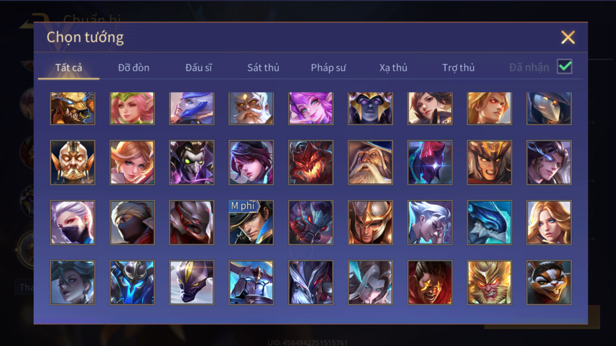The width and height of the screenshot is (616, 346).
Task: Select the monkey king hero portrait
Action: [x=490, y=282]
